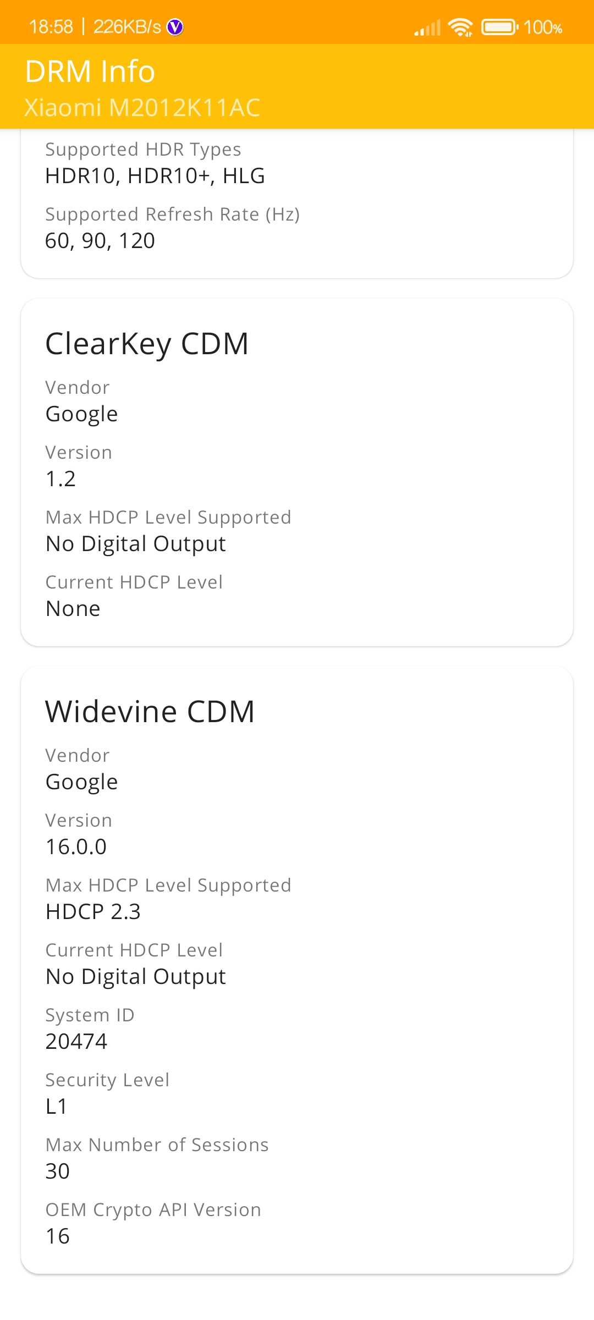Tap the DRM Info app title
The width and height of the screenshot is (594, 1320).
(x=90, y=71)
